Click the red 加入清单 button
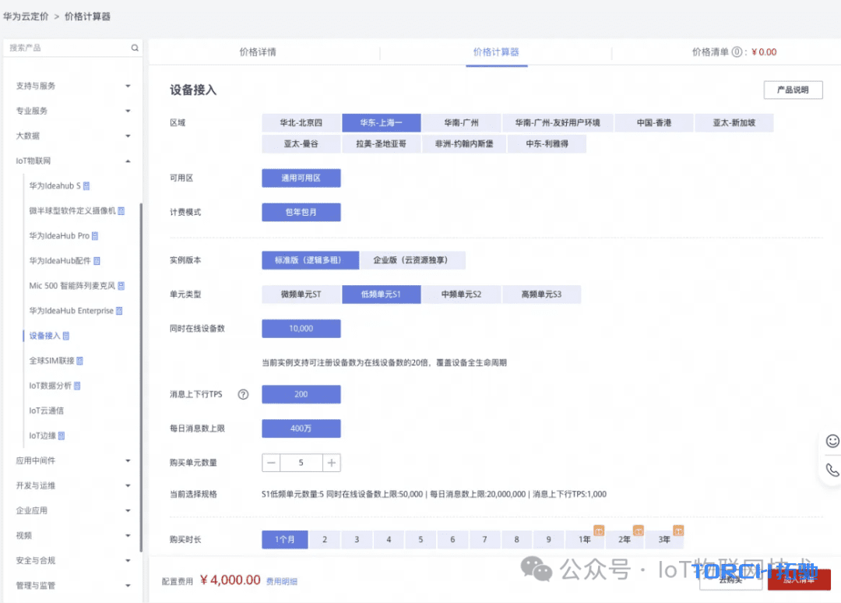This screenshot has width=841, height=603. tap(799, 580)
